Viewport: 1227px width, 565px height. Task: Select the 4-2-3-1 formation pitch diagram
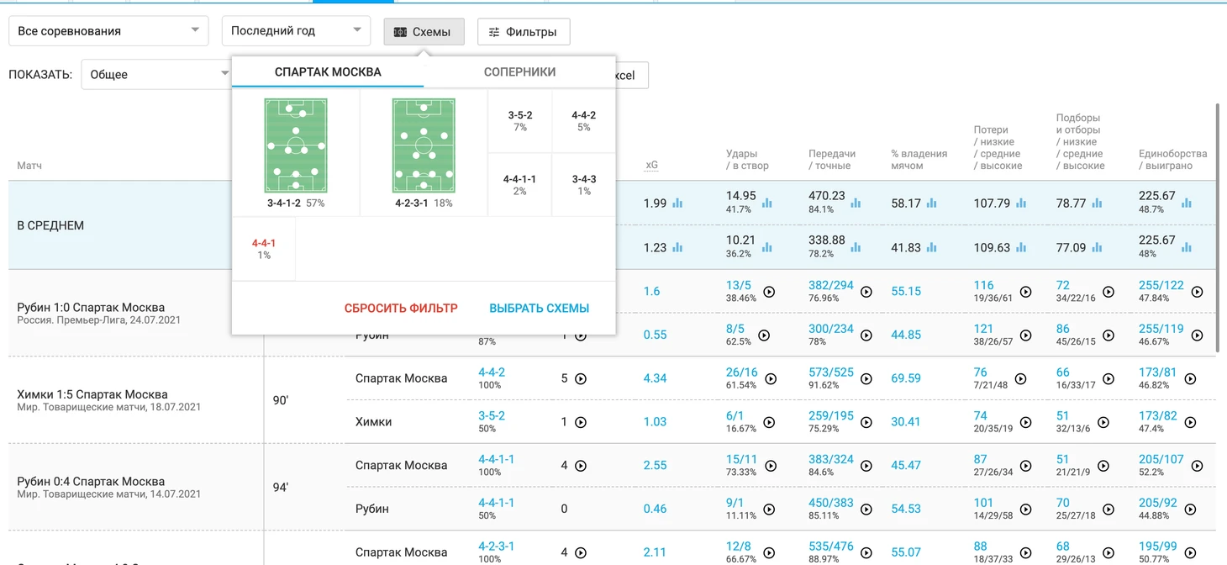(x=424, y=145)
